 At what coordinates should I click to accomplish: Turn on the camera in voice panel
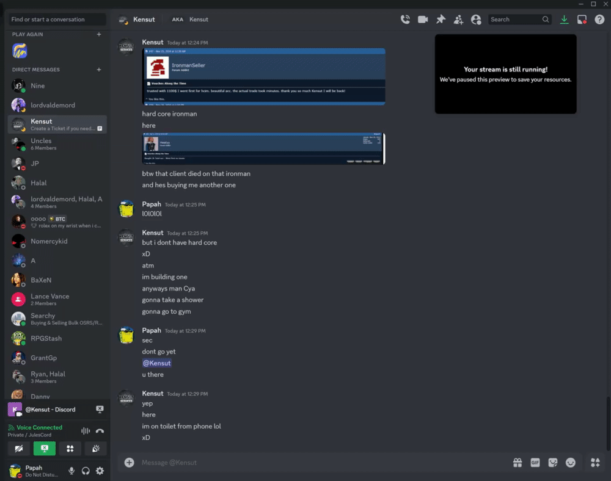point(19,449)
